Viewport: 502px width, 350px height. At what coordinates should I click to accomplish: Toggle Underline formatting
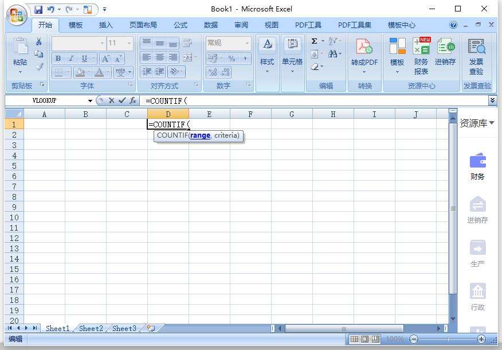tap(84, 59)
